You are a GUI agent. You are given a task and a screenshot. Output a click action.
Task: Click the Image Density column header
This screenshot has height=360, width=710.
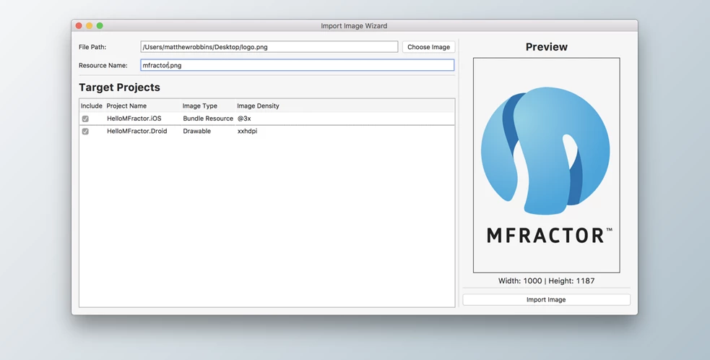click(x=258, y=106)
